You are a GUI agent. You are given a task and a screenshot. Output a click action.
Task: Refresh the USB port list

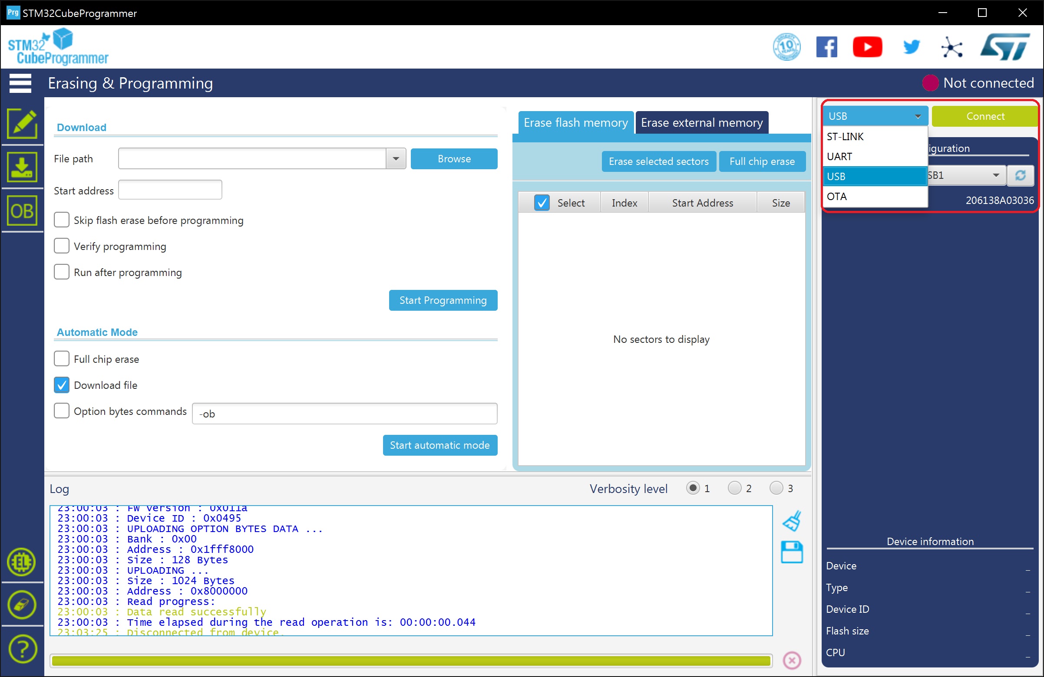(1020, 175)
